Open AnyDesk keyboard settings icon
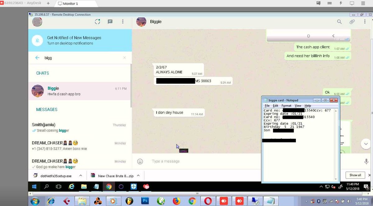This screenshot has height=206, width=373. pos(329,3)
